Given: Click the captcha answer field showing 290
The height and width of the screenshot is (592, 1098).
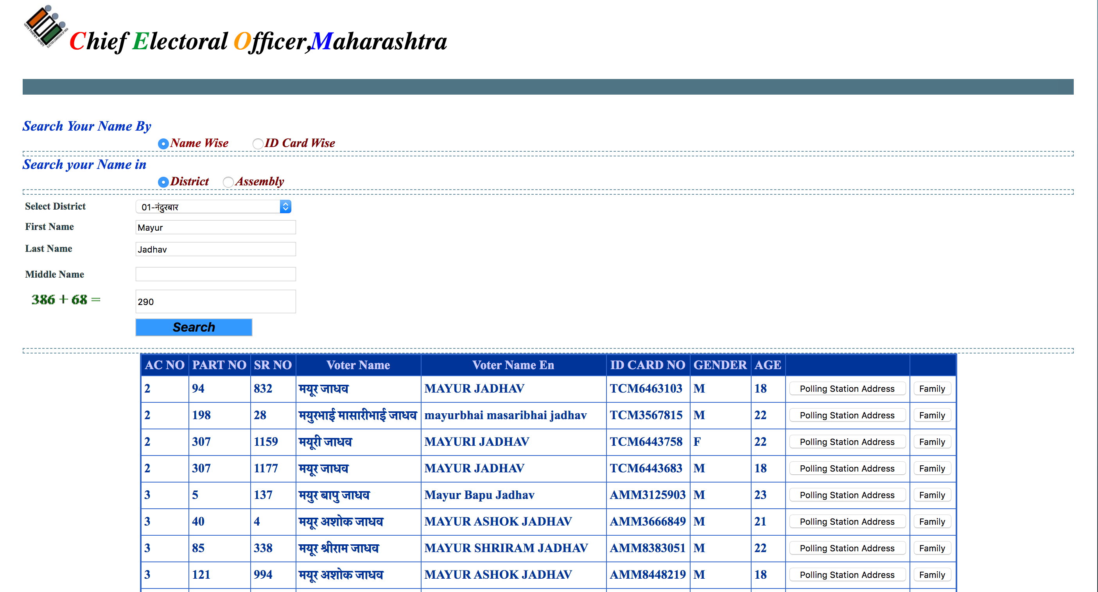Looking at the screenshot, I should (215, 302).
